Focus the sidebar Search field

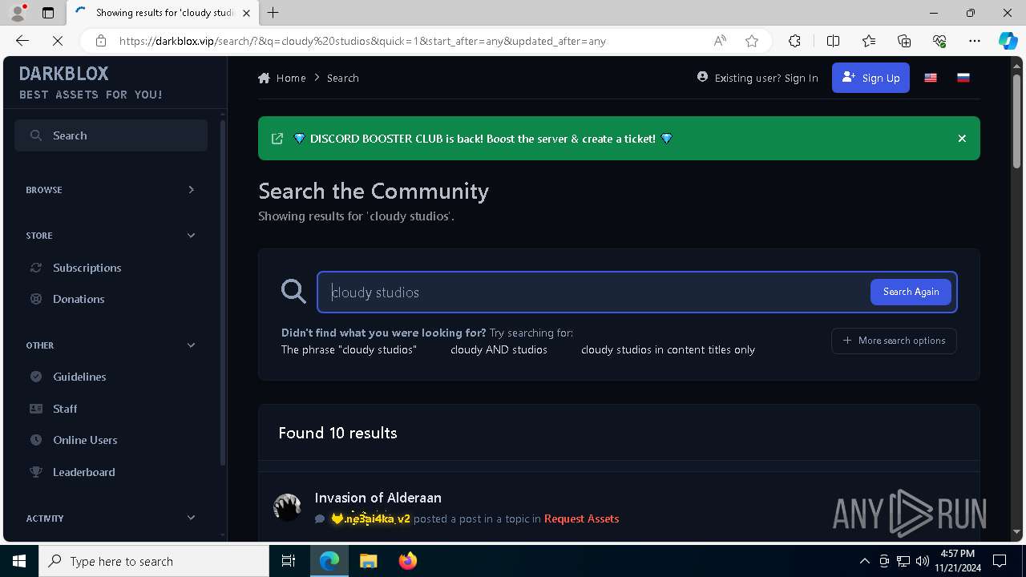point(111,135)
